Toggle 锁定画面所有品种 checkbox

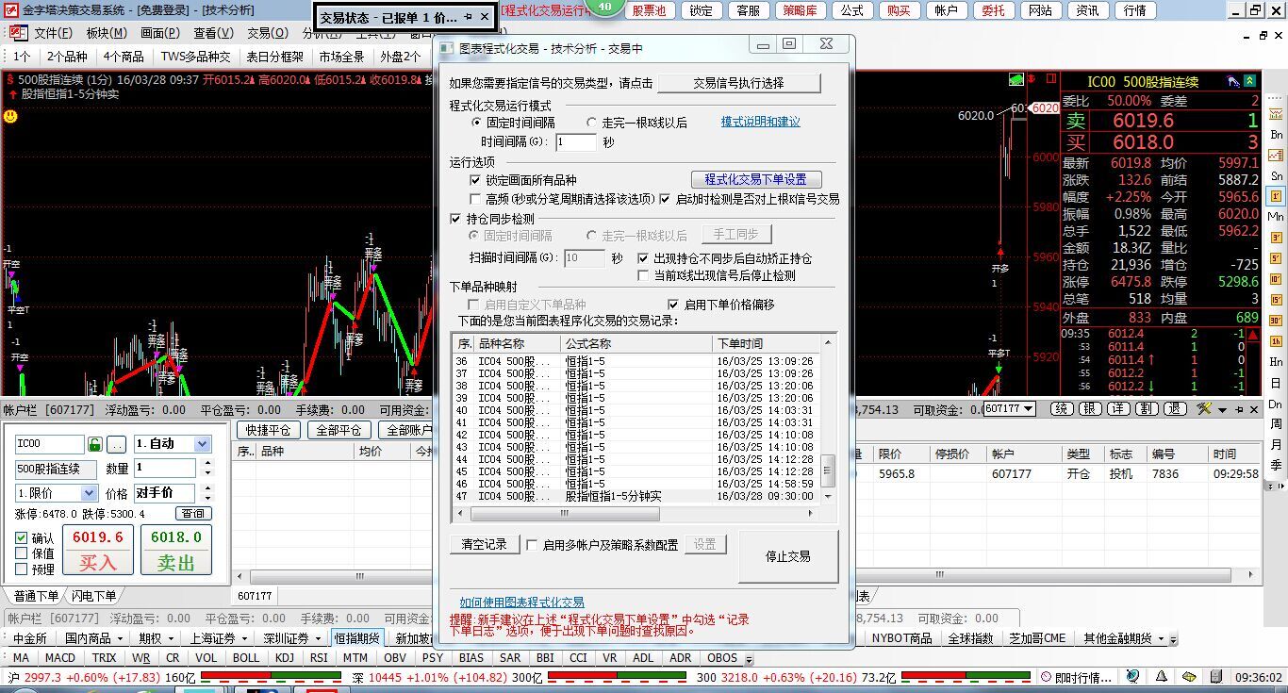click(475, 180)
